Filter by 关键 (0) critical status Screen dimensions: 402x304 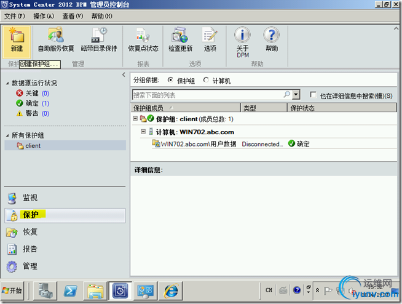click(33, 93)
